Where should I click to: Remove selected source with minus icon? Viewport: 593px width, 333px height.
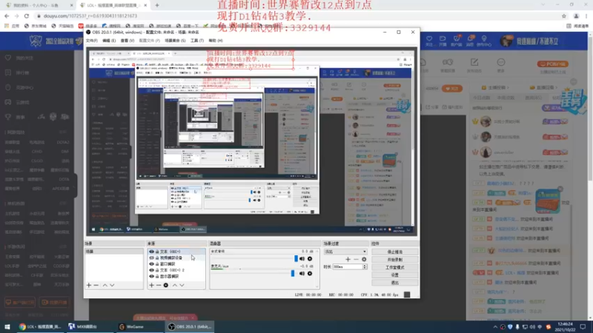159,286
